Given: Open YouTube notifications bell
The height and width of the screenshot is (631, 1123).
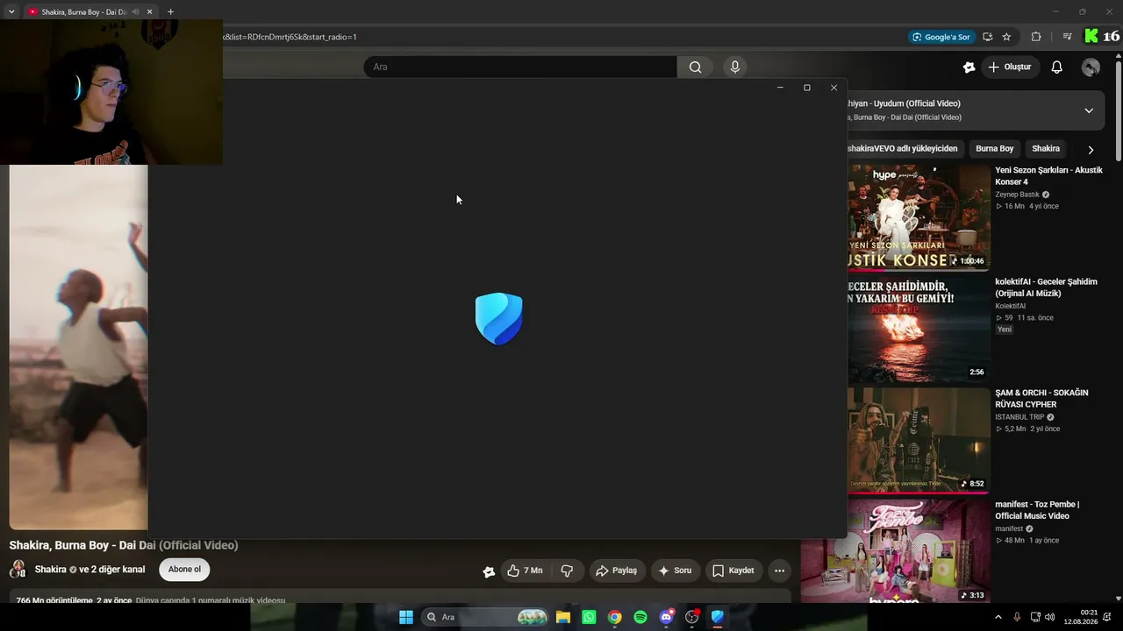Looking at the screenshot, I should (1057, 67).
